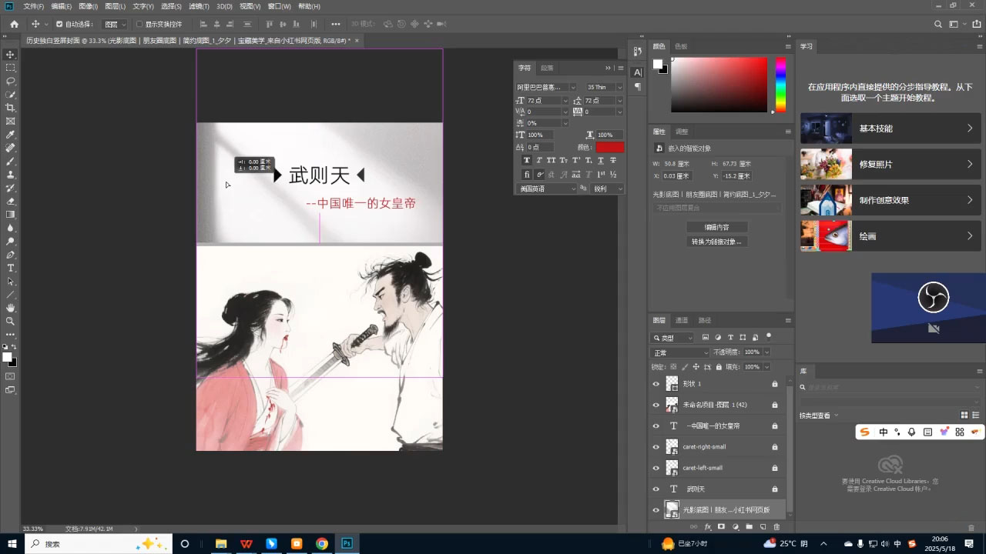This screenshot has height=554, width=986.
Task: Select the 未命名项目-图层 1 (42) layer thumbnail
Action: 672,405
